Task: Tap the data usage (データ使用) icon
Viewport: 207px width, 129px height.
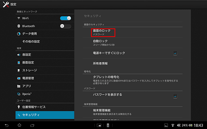Action: point(19,34)
